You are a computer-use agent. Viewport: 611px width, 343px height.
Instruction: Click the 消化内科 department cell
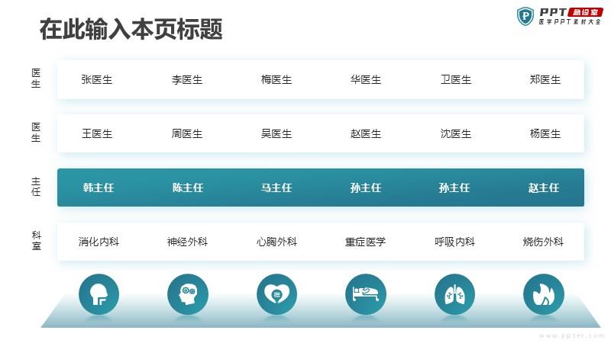point(99,242)
